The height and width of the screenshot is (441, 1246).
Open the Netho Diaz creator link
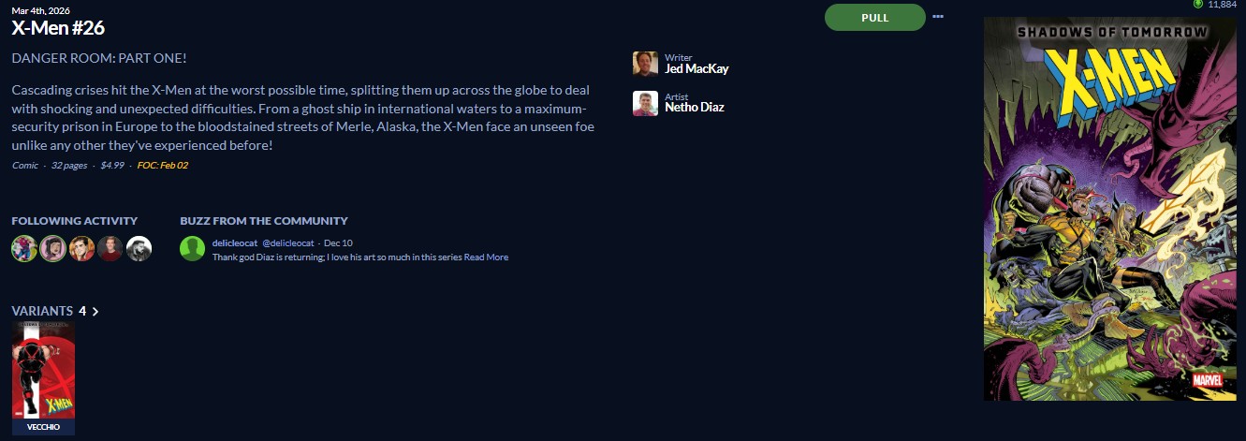click(x=694, y=108)
